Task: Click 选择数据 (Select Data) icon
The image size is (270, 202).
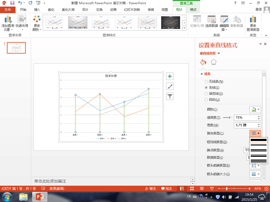Action: tap(212, 22)
